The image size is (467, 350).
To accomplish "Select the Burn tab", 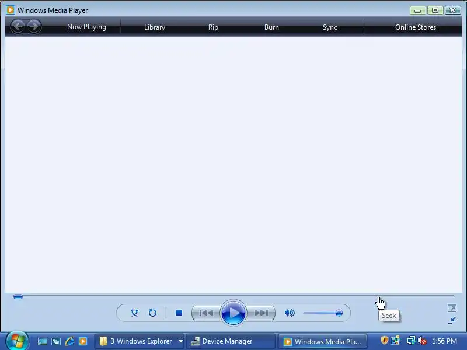I will [x=271, y=27].
